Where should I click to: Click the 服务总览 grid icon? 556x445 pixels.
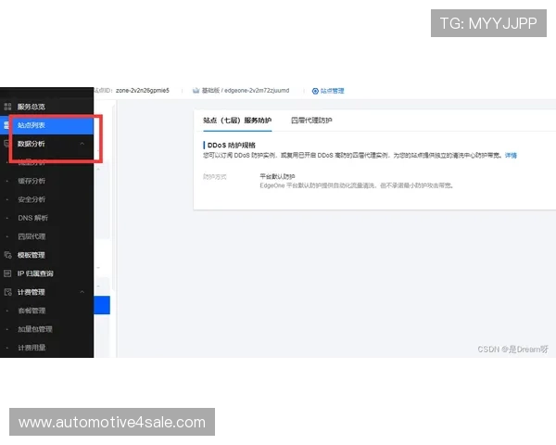(7, 107)
